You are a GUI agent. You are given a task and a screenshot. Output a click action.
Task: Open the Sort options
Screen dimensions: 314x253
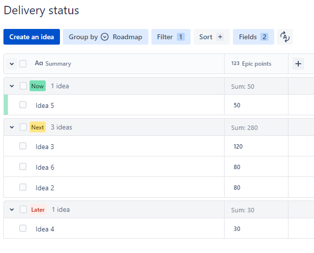212,37
